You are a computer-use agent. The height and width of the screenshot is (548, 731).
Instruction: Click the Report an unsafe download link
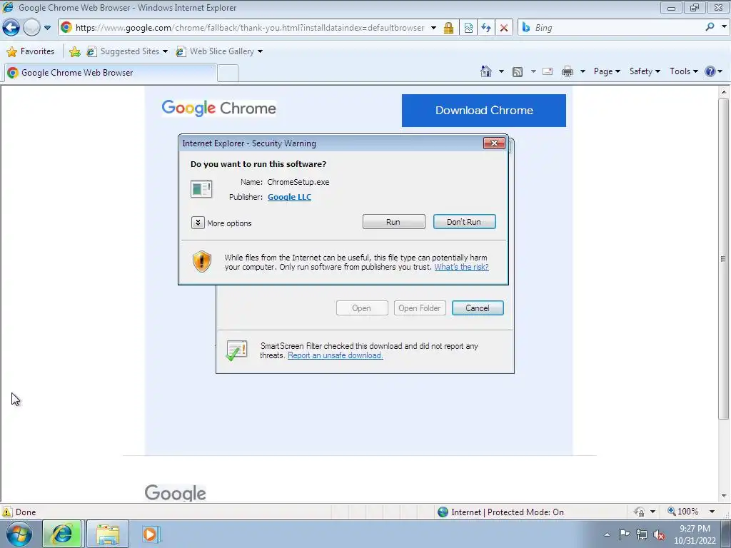(336, 355)
